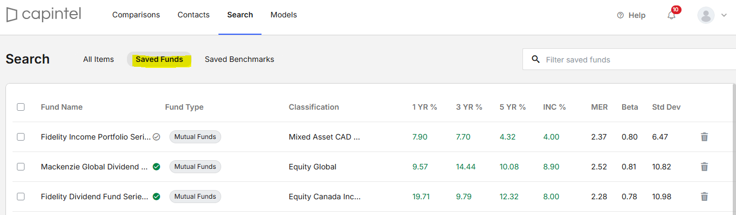Click the green check on Mackenzie Global Dividend

coord(156,167)
